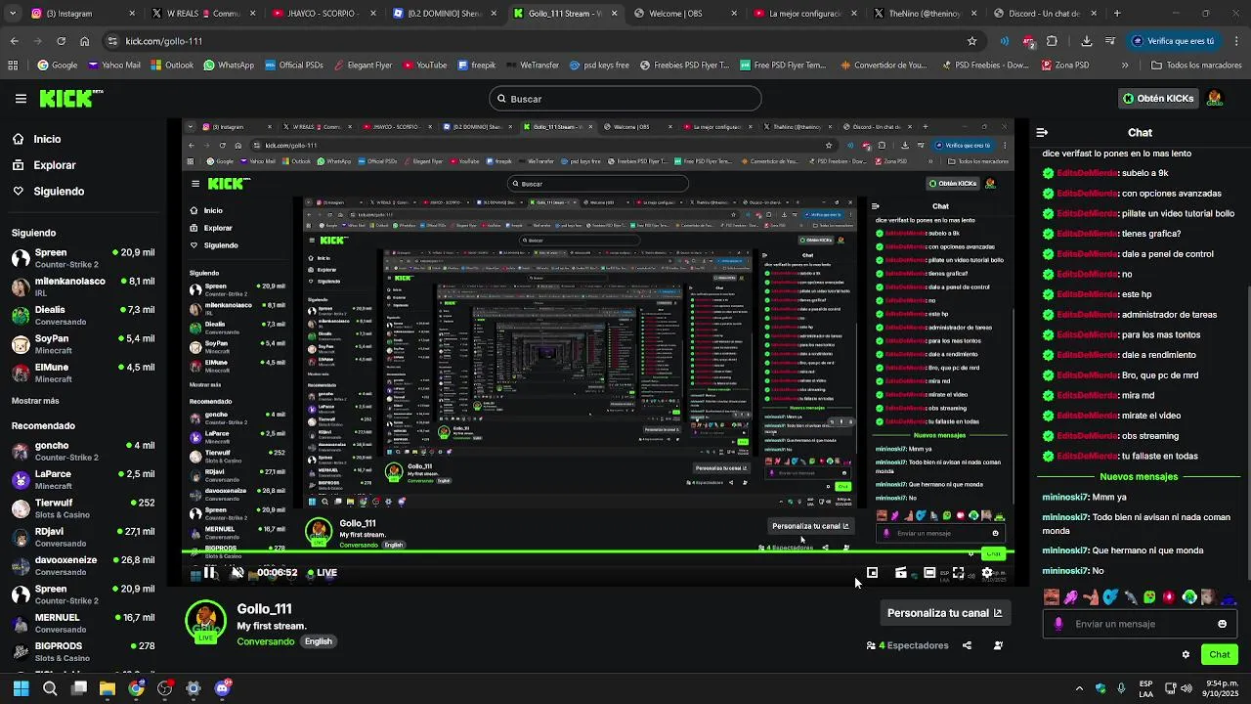The image size is (1251, 704).
Task: Open the Kick hamburger sidebar menu
Action: 21,99
